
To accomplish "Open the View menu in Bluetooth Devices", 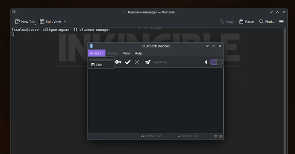I will click(x=127, y=53).
